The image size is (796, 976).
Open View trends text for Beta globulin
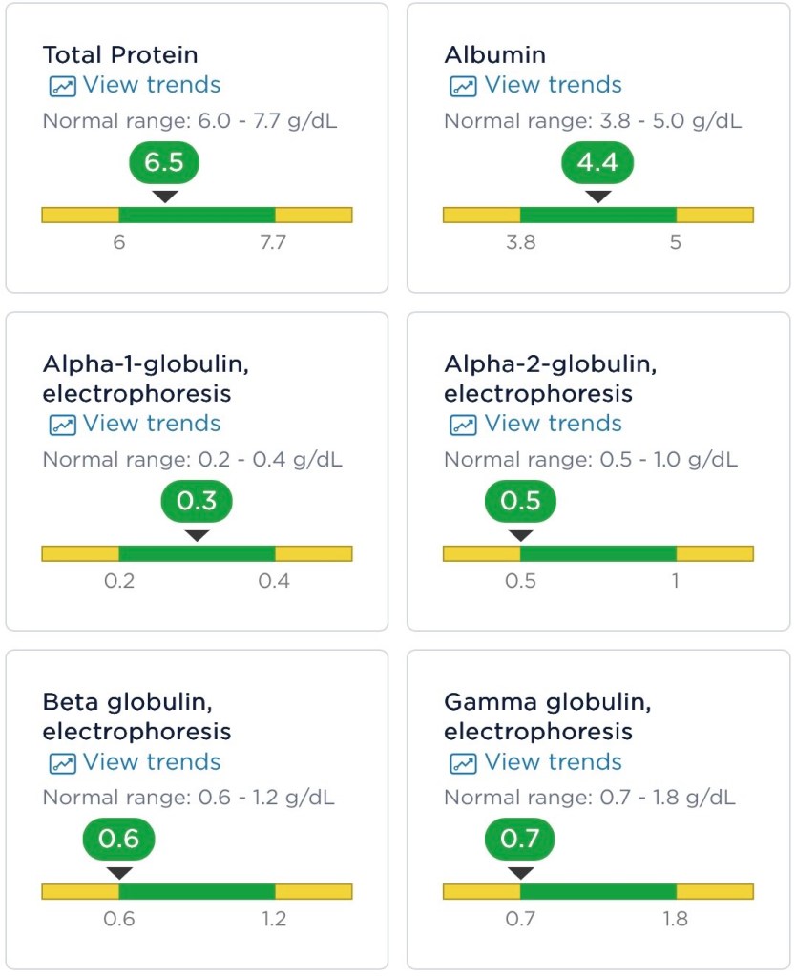(151, 762)
